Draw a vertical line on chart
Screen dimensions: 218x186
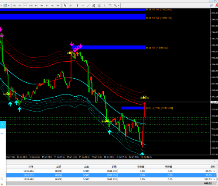77,6
